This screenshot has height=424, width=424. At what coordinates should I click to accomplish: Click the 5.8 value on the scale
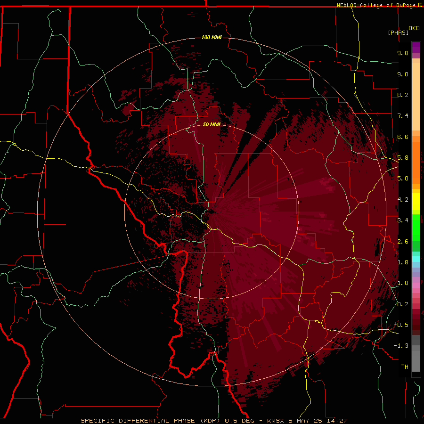[403, 158]
